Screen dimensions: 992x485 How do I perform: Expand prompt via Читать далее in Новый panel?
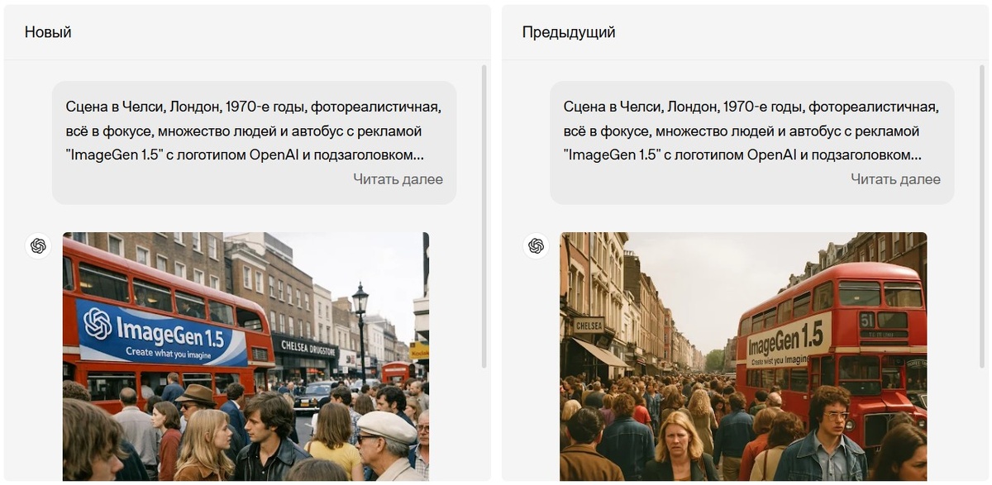398,179
